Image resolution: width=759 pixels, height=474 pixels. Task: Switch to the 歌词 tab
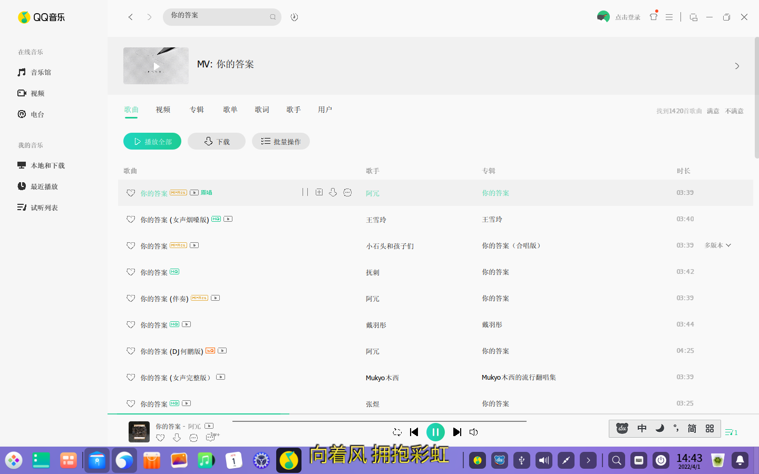point(262,110)
